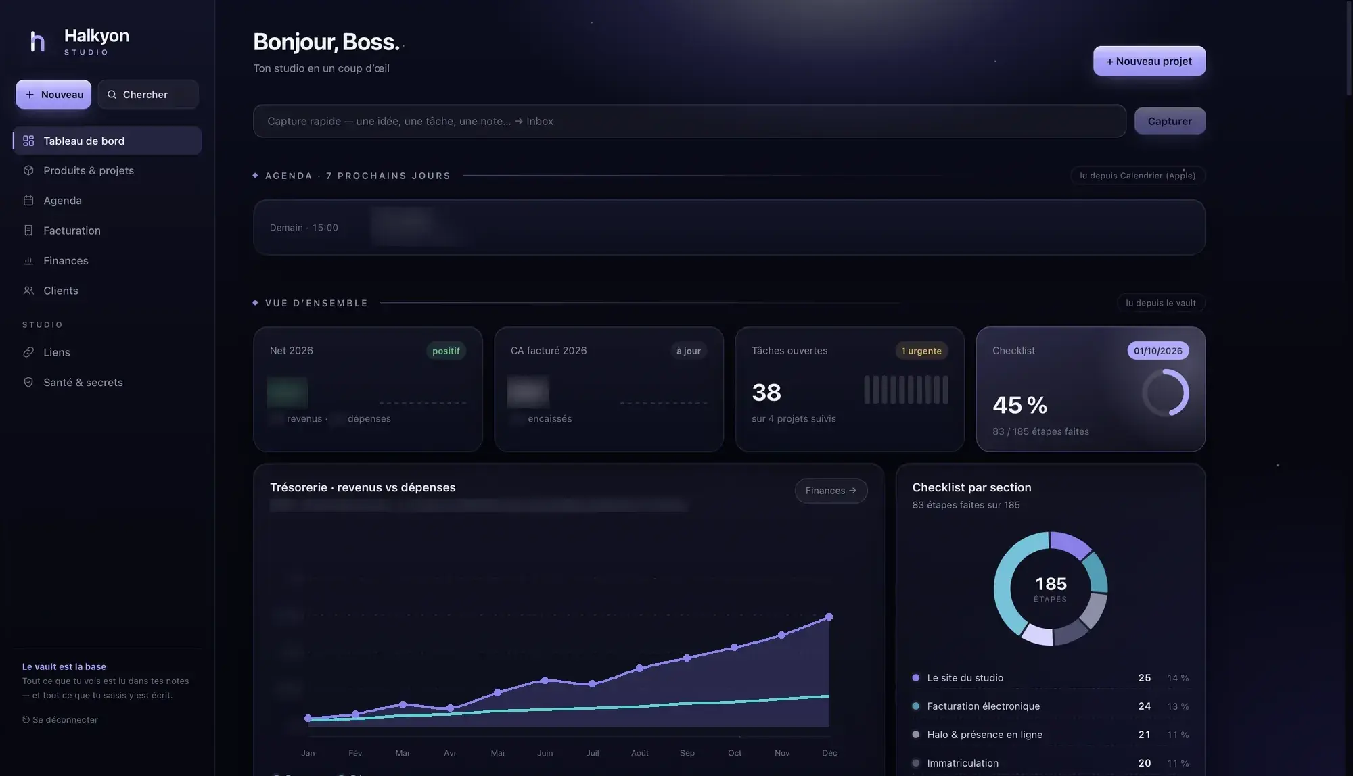This screenshot has height=776, width=1353.
Task: Click the + Nouveau projet button
Action: coord(1149,61)
